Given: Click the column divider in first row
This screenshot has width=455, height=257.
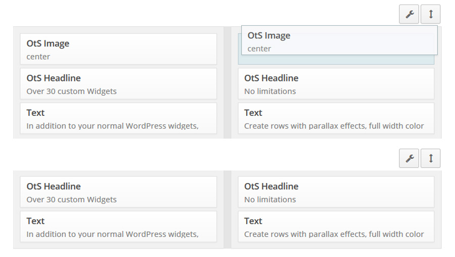Looking at the screenshot, I should tap(227, 82).
